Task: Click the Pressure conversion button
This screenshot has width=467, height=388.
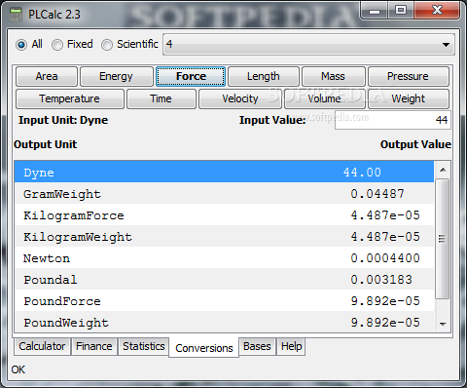Action: (409, 76)
